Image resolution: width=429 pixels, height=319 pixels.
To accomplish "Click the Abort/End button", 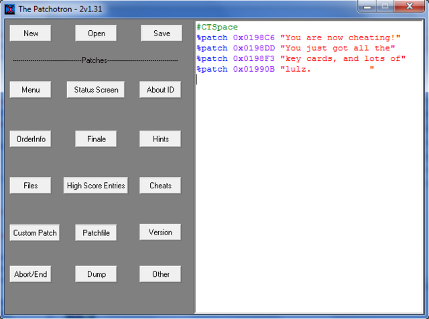I will (x=30, y=274).
